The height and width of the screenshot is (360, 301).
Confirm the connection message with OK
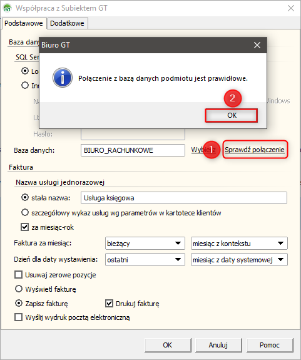click(232, 115)
